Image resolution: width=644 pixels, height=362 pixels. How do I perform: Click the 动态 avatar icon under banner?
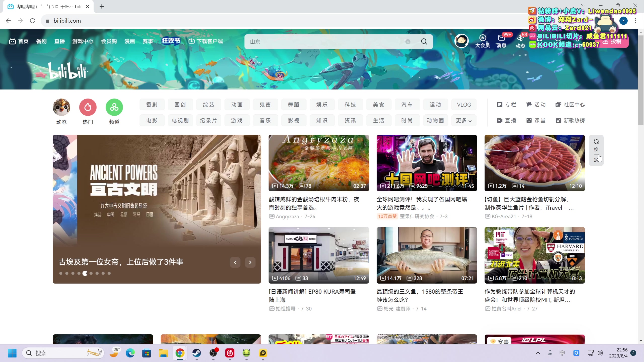pos(61,107)
